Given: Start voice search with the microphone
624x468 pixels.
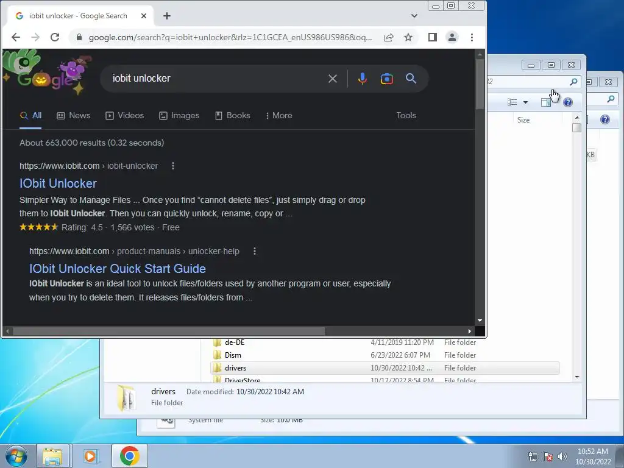Looking at the screenshot, I should pyautogui.click(x=362, y=79).
